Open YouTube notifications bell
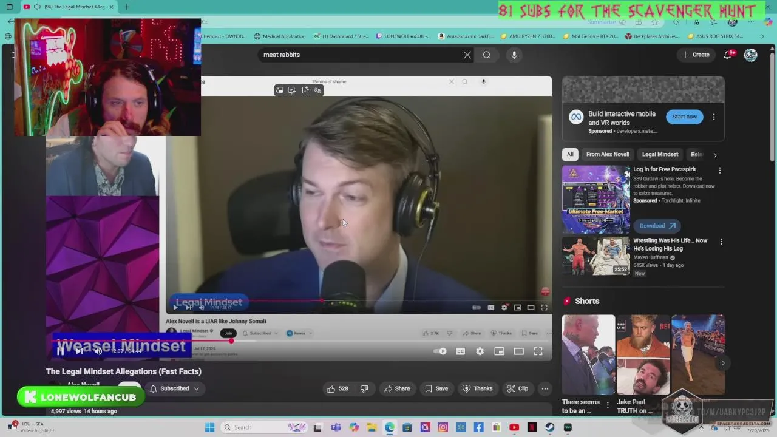This screenshot has width=777, height=437. [x=728, y=55]
